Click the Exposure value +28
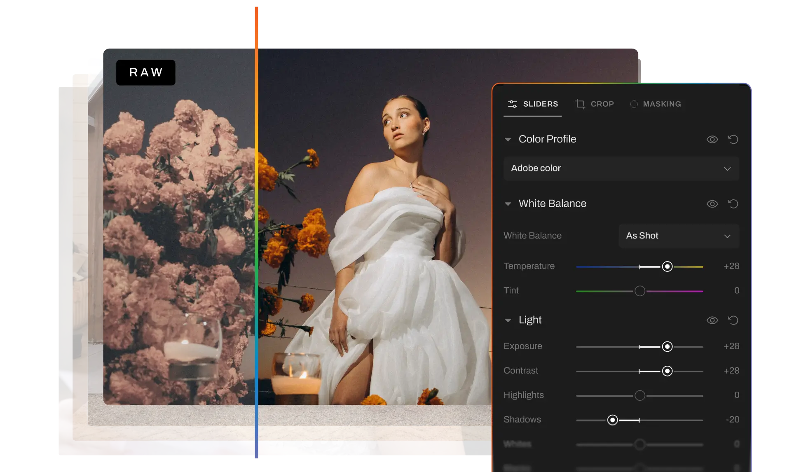This screenshot has width=801, height=472. pos(731,346)
